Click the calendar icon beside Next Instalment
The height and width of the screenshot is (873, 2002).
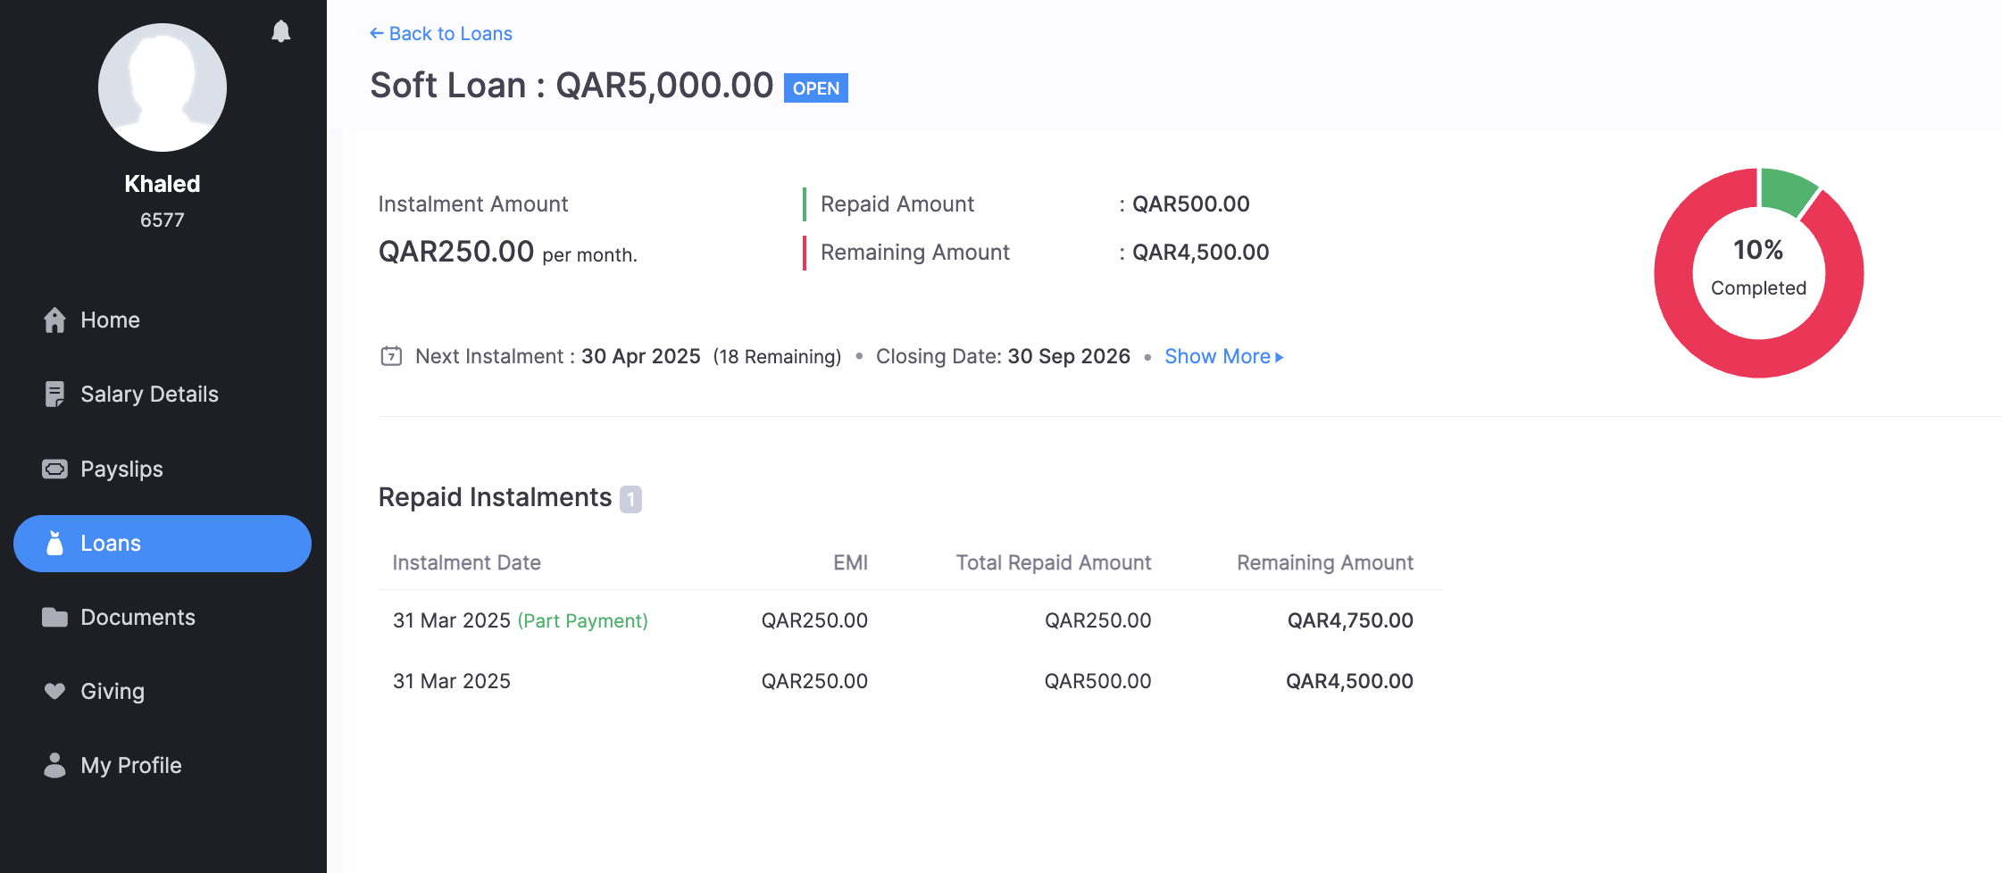(391, 357)
